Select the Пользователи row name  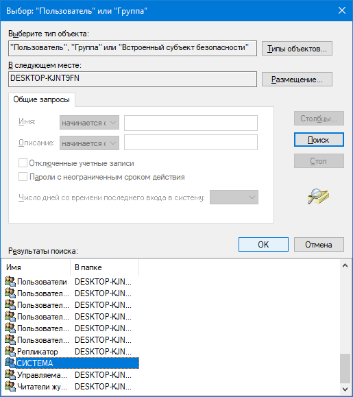tap(42, 282)
